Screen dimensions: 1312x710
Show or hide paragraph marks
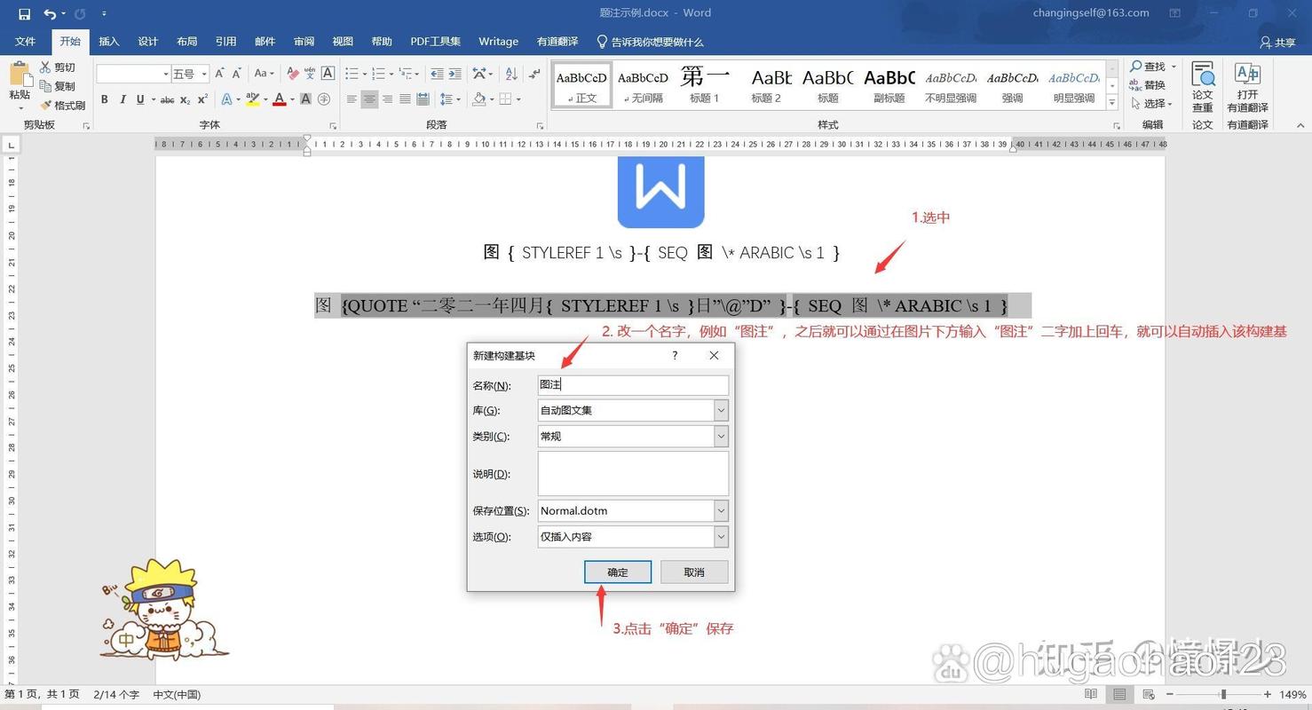(533, 74)
